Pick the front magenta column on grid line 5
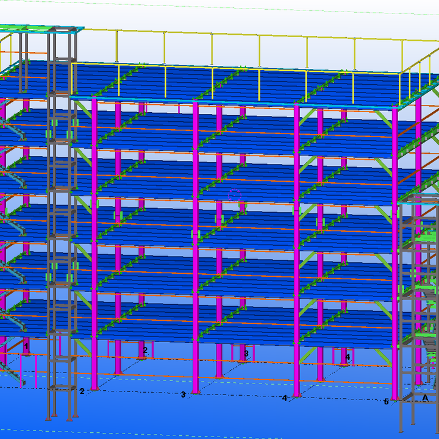The image size is (439, 439). click(394, 254)
